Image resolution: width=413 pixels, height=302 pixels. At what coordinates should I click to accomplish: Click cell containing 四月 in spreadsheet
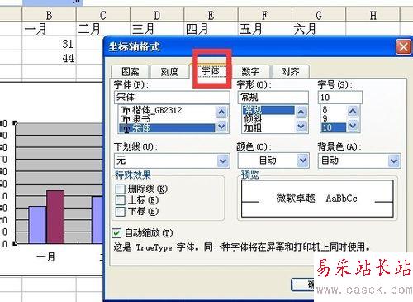click(211, 29)
